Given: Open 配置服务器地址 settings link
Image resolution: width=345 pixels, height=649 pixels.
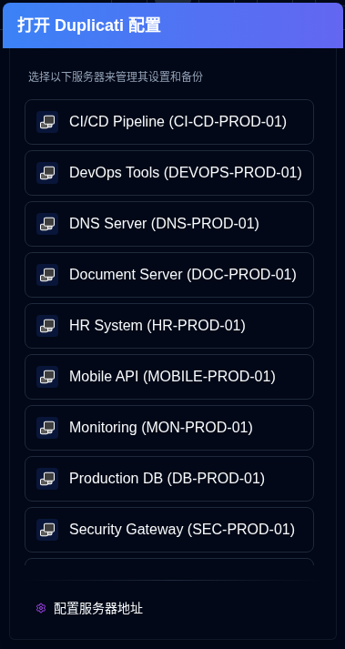Looking at the screenshot, I should click(x=89, y=608).
